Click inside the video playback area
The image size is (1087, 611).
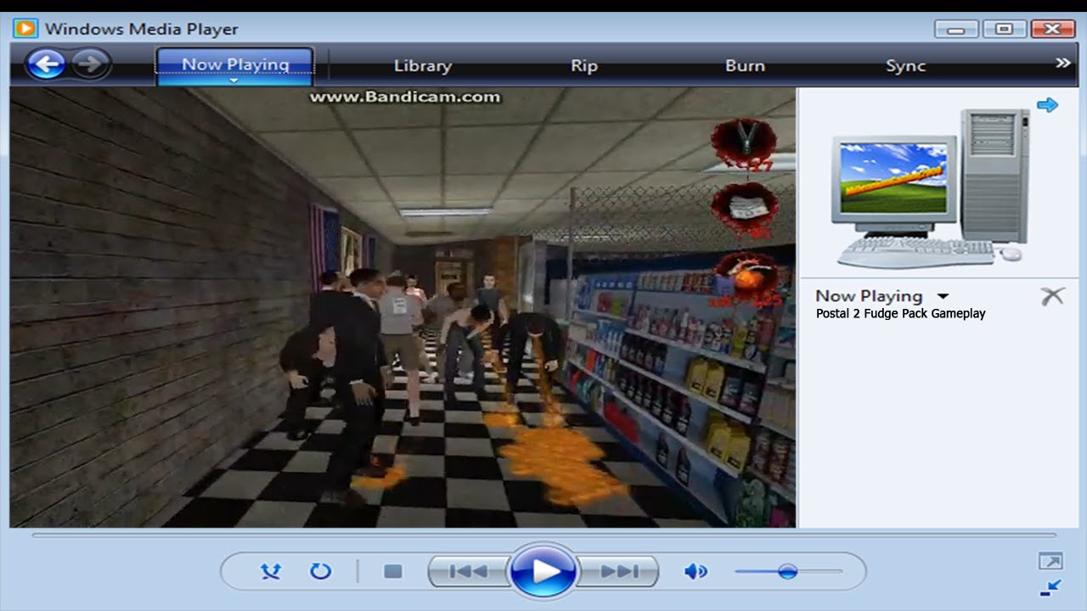[403, 307]
